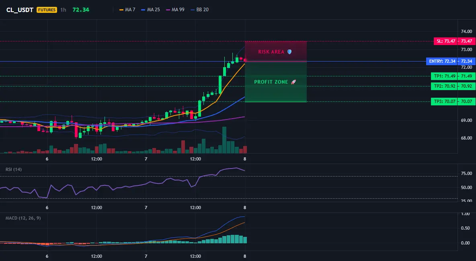Click the 73.47 red price tag on axis
The width and height of the screenshot is (476, 261).
pyautogui.click(x=466, y=41)
